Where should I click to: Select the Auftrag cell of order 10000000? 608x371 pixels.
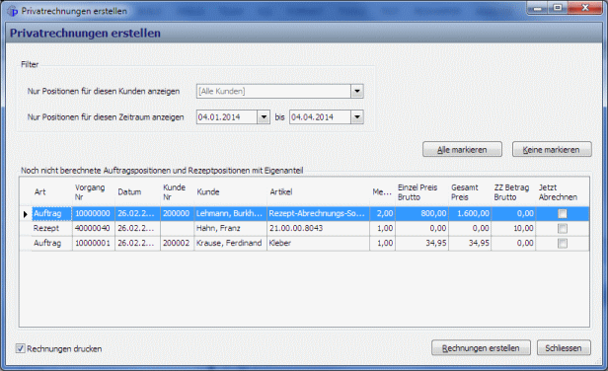point(51,213)
